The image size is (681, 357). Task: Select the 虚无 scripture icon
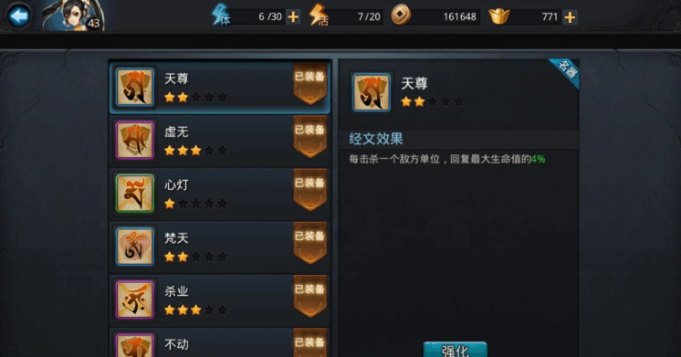pos(134,141)
